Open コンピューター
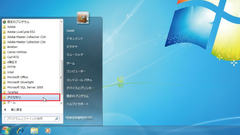 click(76, 71)
